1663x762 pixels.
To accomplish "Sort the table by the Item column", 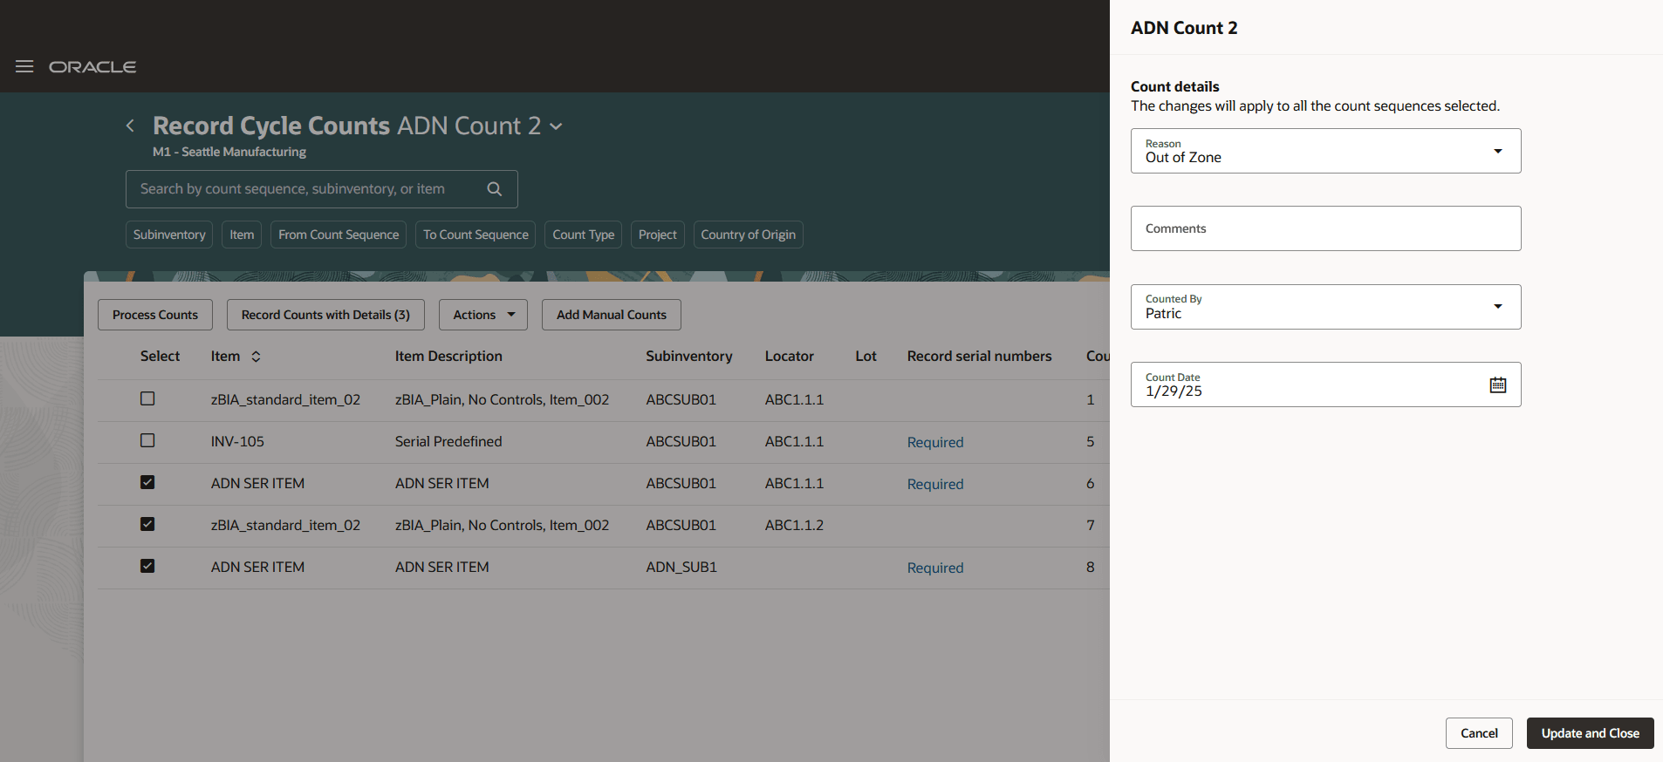I will [x=256, y=357].
